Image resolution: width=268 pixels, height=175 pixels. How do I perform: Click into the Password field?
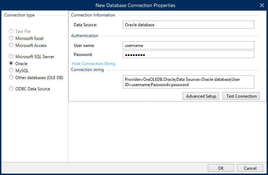click(x=188, y=55)
